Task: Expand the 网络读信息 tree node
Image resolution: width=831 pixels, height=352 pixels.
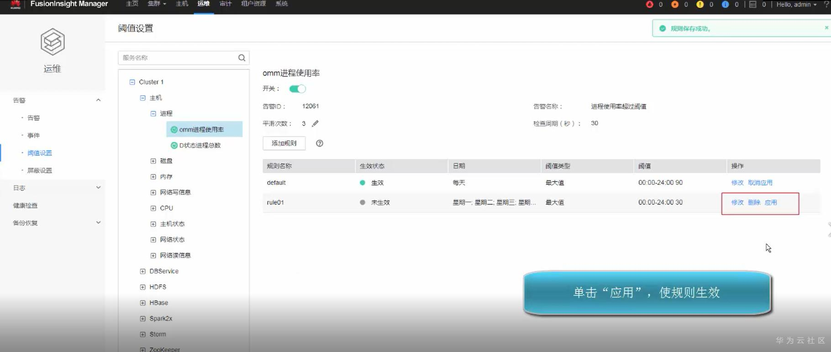Action: (153, 255)
